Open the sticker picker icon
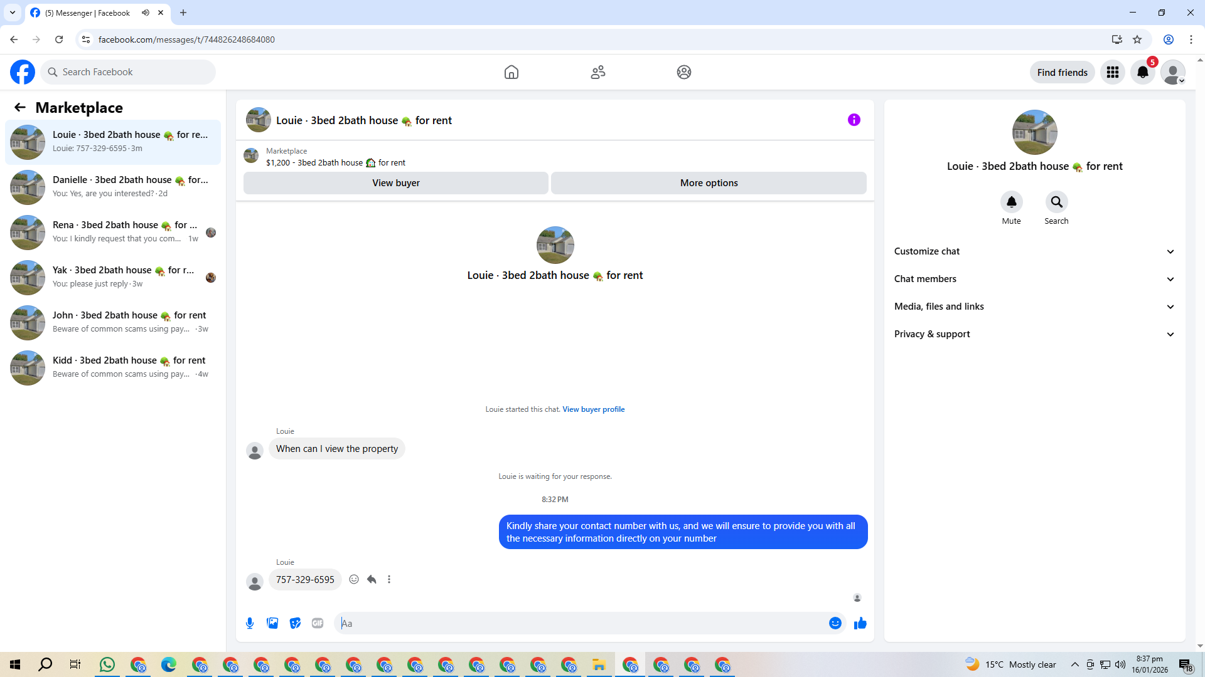 [x=295, y=623]
